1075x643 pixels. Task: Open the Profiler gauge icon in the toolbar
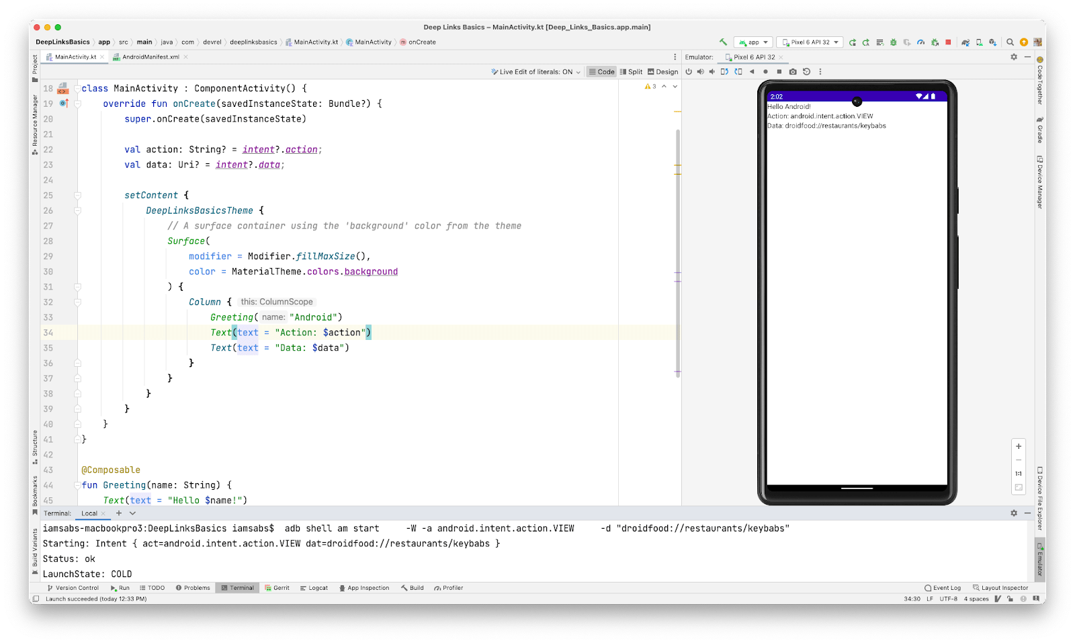pyautogui.click(x=922, y=42)
